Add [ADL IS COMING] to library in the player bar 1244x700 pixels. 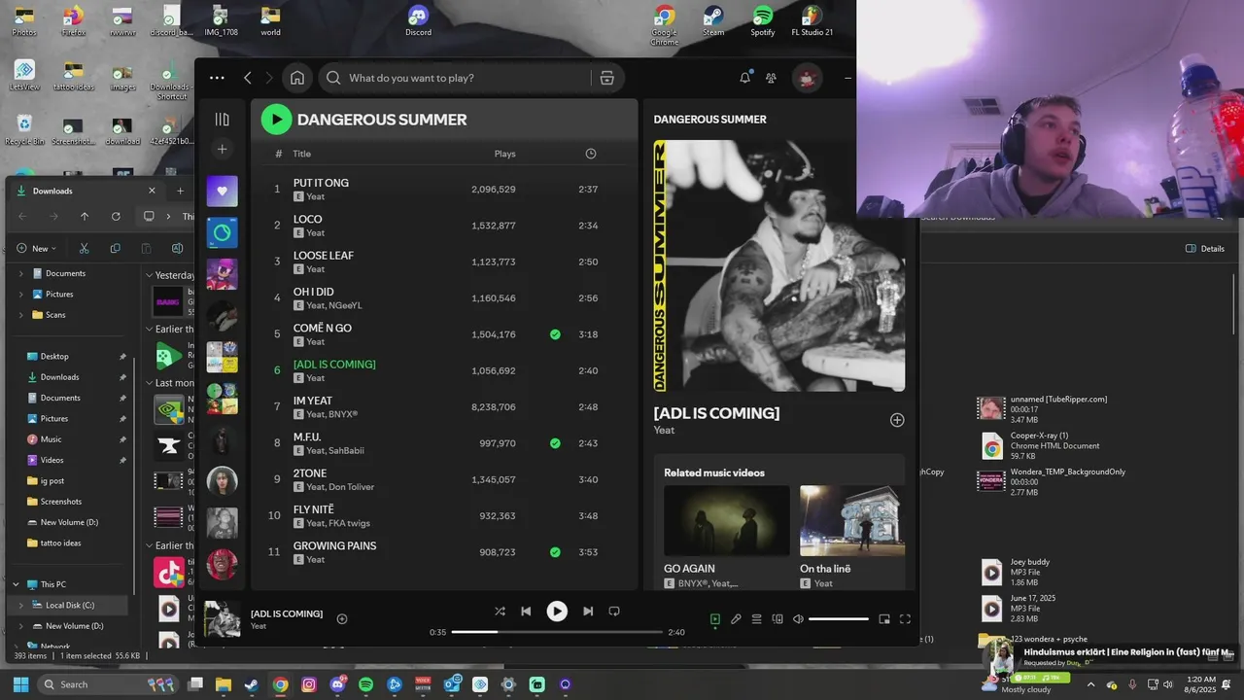click(342, 618)
